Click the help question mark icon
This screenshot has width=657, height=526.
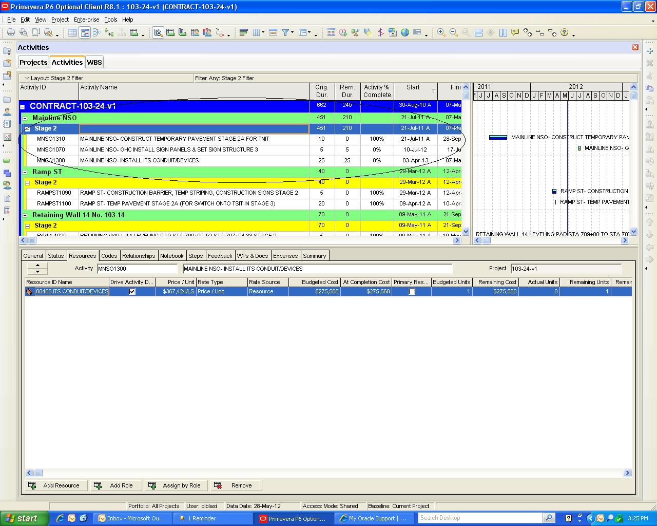pyautogui.click(x=565, y=32)
